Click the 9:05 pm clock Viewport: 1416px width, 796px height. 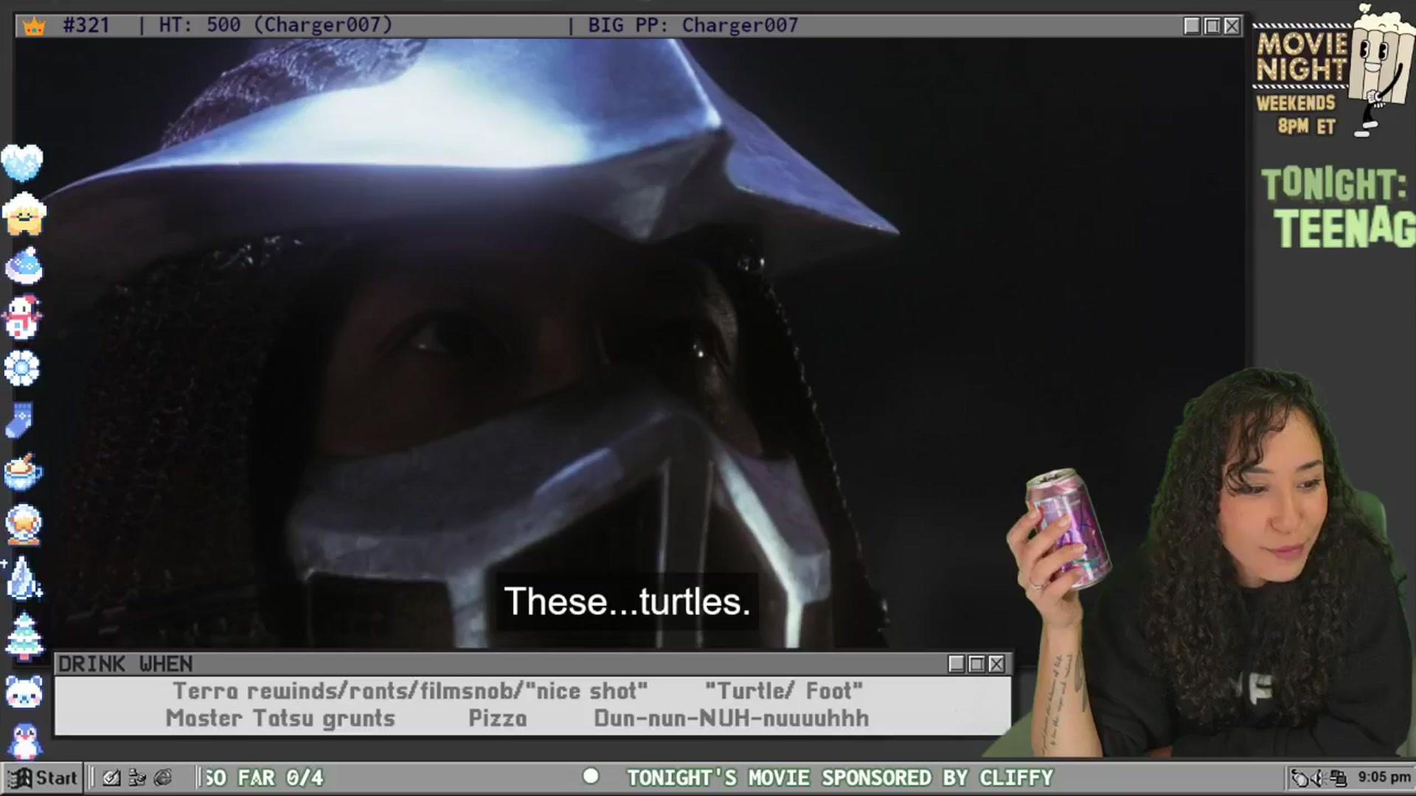coord(1384,777)
